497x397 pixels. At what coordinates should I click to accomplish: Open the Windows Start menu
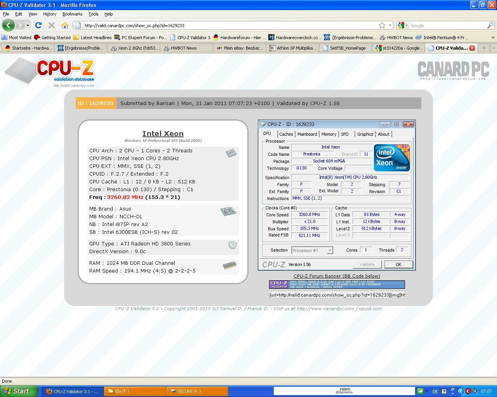(19, 391)
